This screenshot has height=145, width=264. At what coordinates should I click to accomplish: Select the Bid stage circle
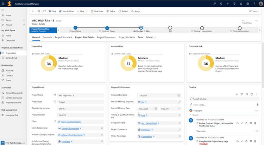[170, 28]
